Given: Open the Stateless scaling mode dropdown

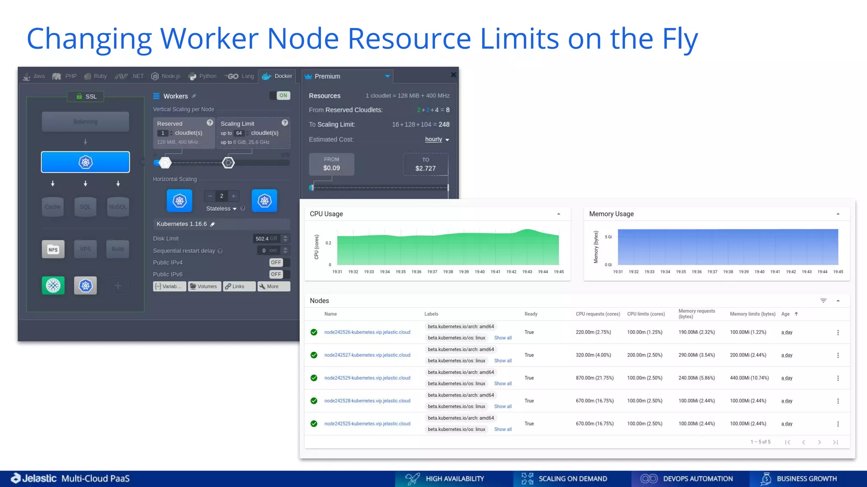Looking at the screenshot, I should (x=221, y=209).
